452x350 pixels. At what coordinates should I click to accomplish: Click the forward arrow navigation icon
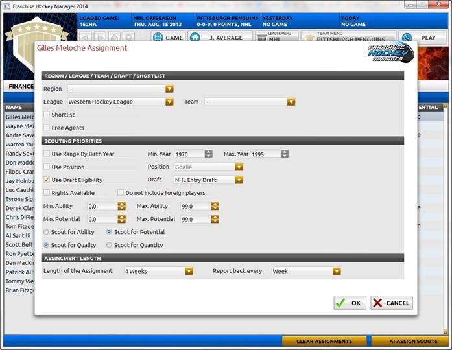pyautogui.click(x=100, y=38)
